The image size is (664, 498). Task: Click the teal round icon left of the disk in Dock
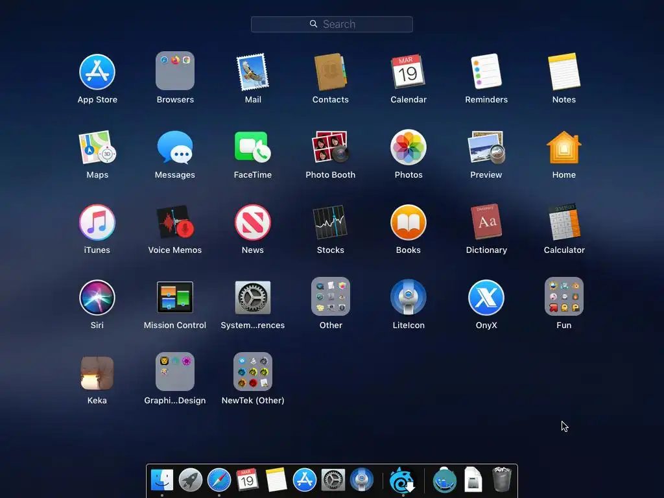click(x=445, y=480)
